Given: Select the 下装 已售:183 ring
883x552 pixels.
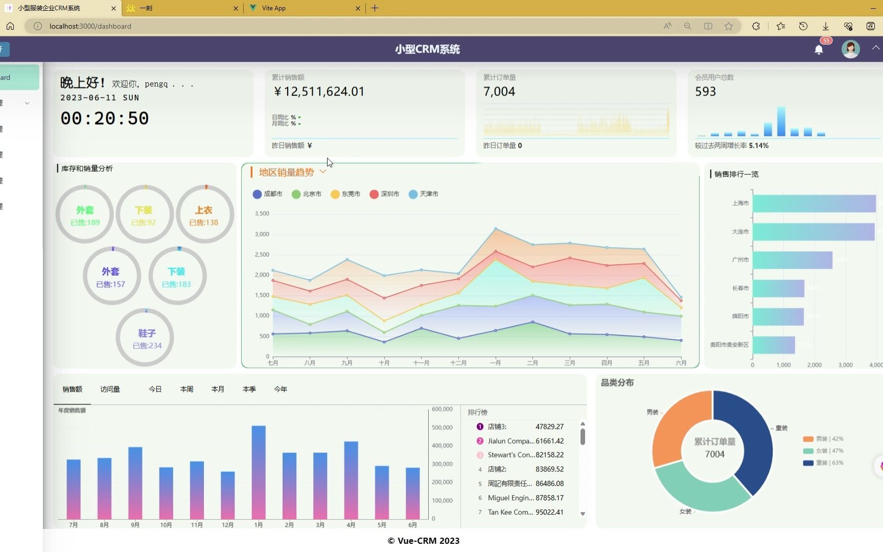Looking at the screenshot, I should [x=177, y=276].
